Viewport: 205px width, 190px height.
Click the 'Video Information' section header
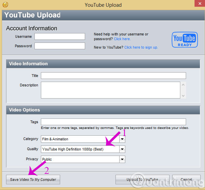(x=103, y=64)
